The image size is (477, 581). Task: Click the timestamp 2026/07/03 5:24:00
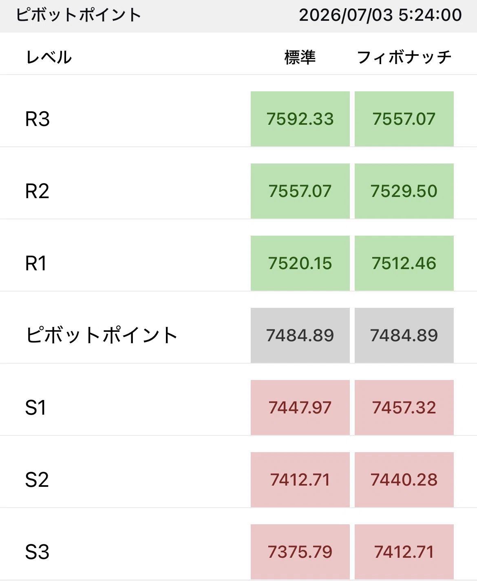(x=380, y=15)
